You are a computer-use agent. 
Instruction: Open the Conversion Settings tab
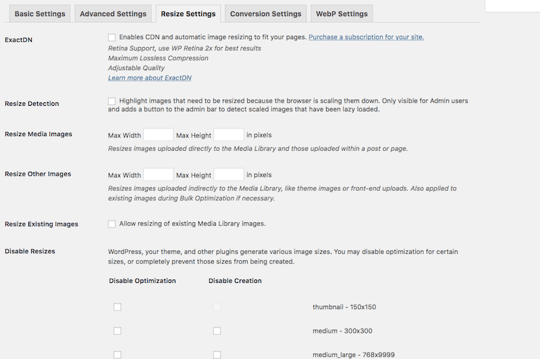pos(265,13)
